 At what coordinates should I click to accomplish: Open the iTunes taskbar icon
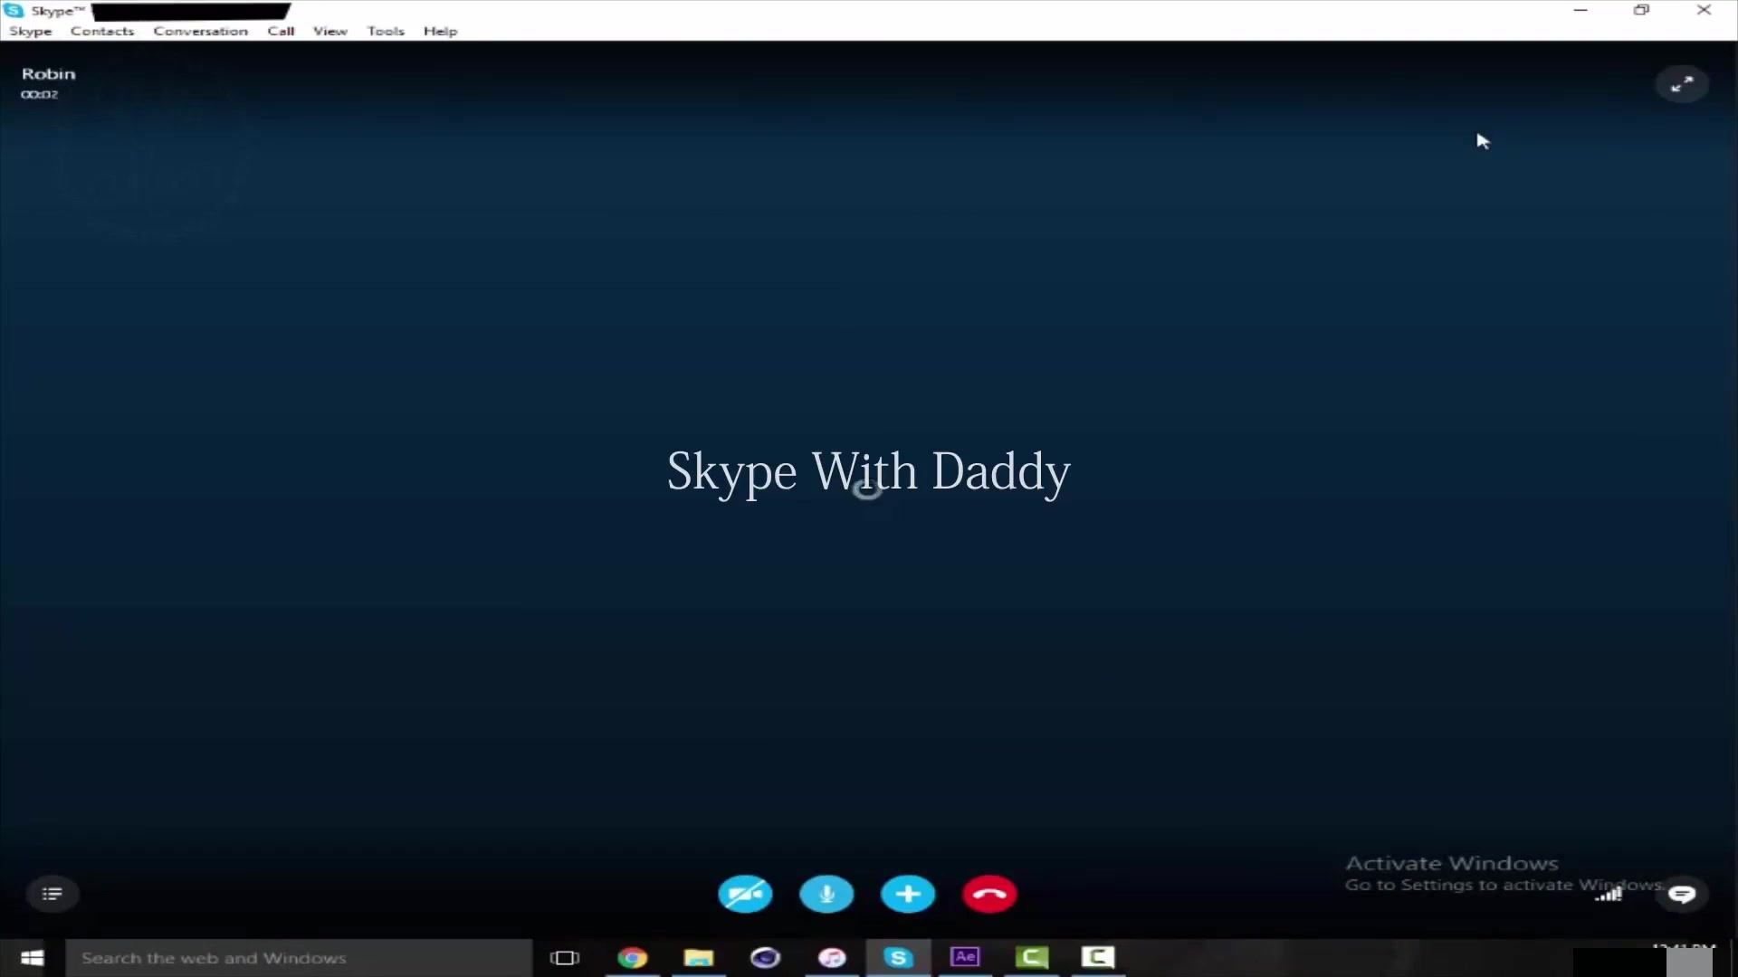click(x=832, y=957)
